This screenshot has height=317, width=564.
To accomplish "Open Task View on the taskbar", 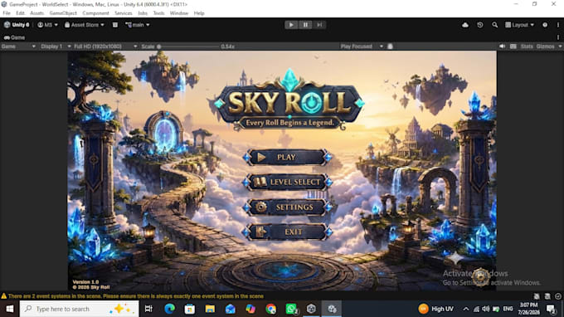I will point(148,309).
